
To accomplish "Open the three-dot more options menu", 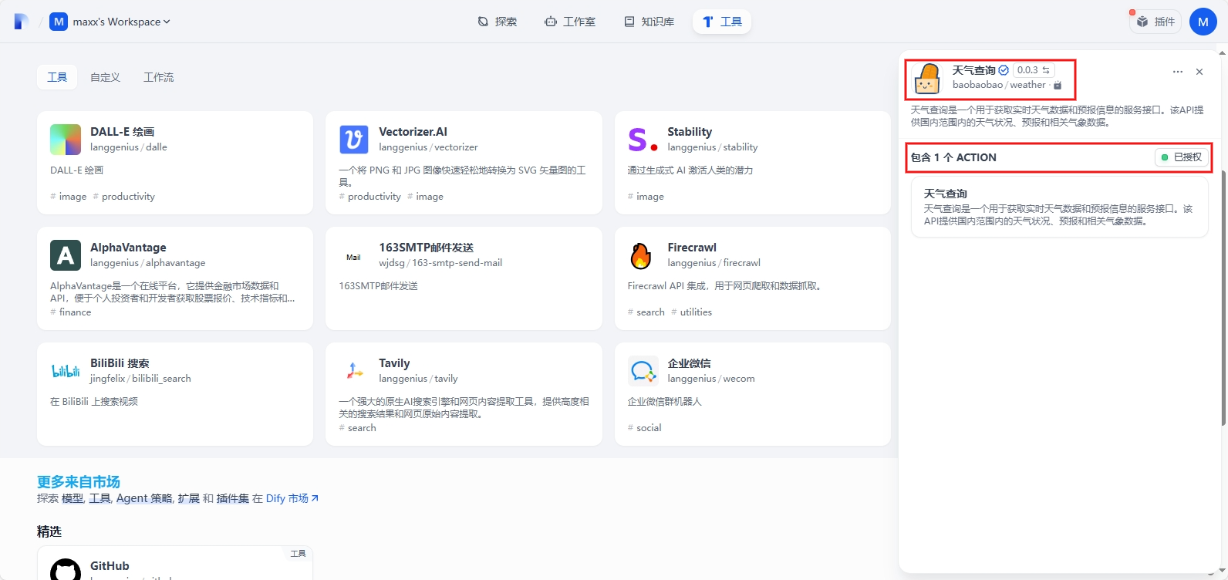I will point(1178,72).
